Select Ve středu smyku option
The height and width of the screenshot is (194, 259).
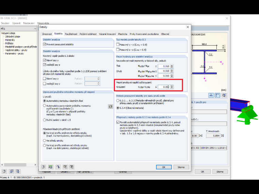point(44,141)
